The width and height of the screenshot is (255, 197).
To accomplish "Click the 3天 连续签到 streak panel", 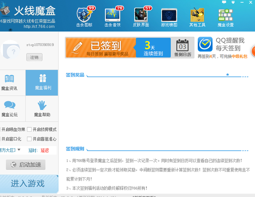I will (x=153, y=48).
